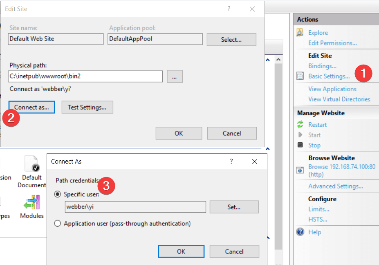Click the Browse Website globe icon
This screenshot has height=265, width=379.
(300, 170)
